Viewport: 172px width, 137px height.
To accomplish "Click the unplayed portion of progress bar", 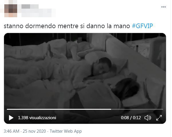I will pos(137,109).
